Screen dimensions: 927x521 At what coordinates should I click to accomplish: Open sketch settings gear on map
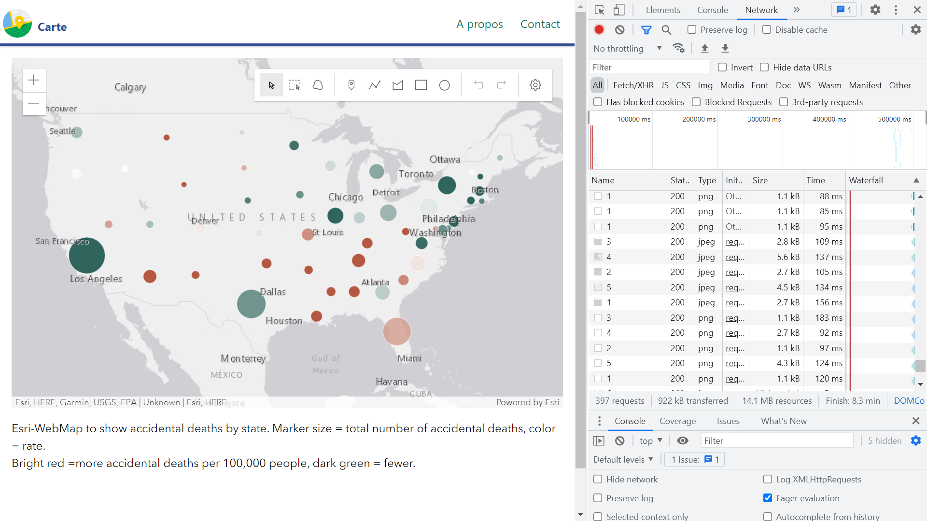[535, 85]
